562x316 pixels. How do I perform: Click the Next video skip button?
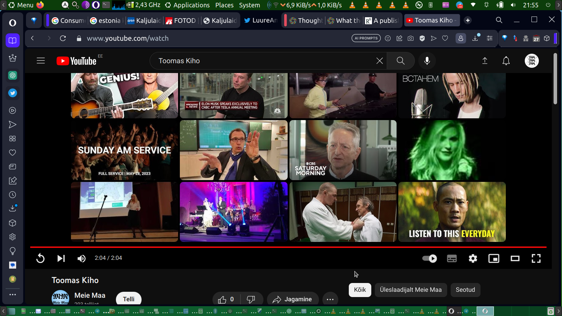61,258
